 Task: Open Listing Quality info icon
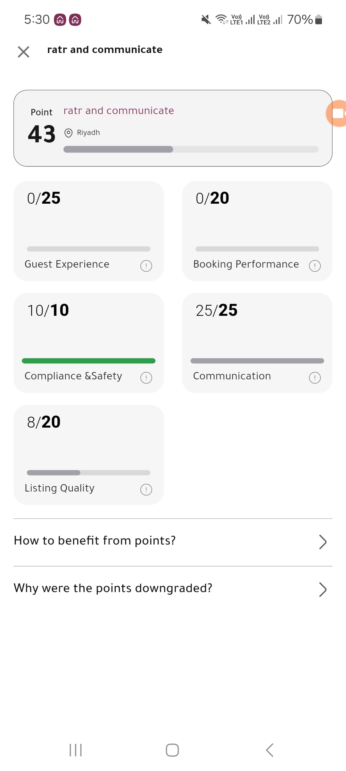coord(146,490)
